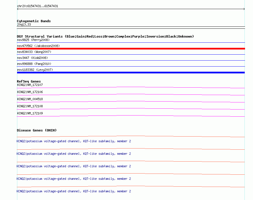This screenshot has height=200, width=253.
Task: Open the second KCNQ2 potassium channel OMIM link
Action: 74,154
